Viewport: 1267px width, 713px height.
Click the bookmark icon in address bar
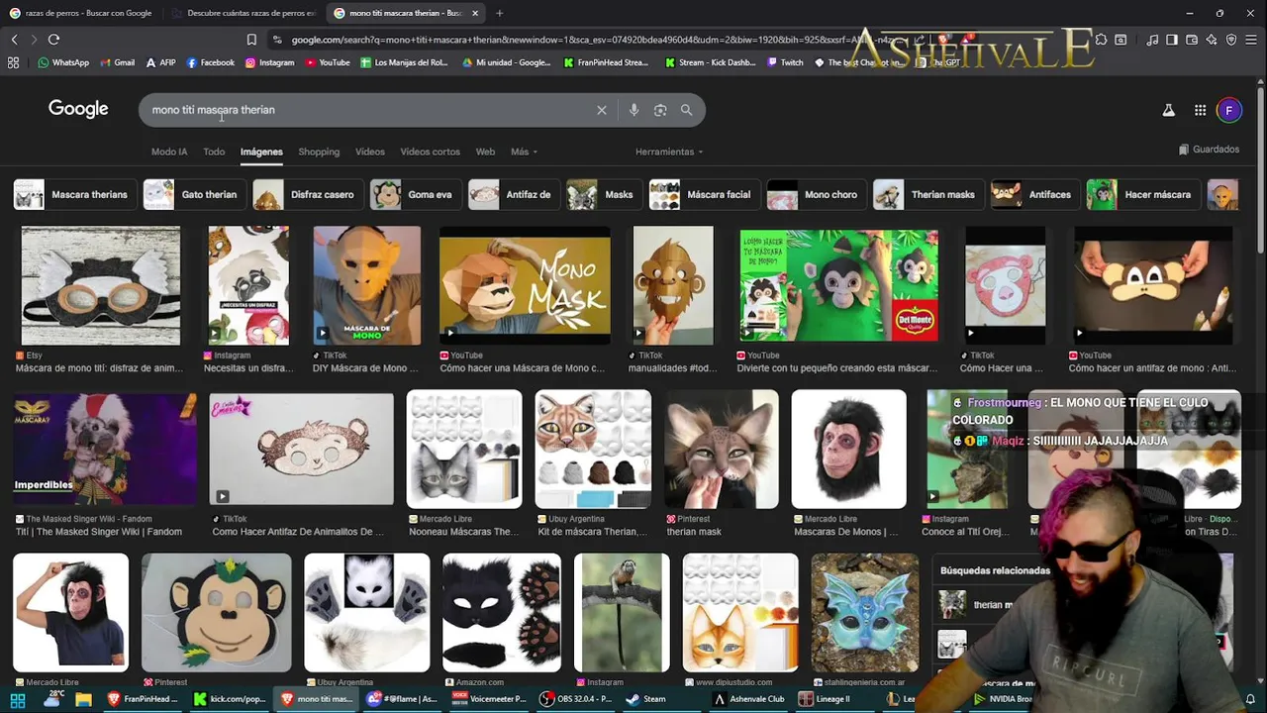251,40
